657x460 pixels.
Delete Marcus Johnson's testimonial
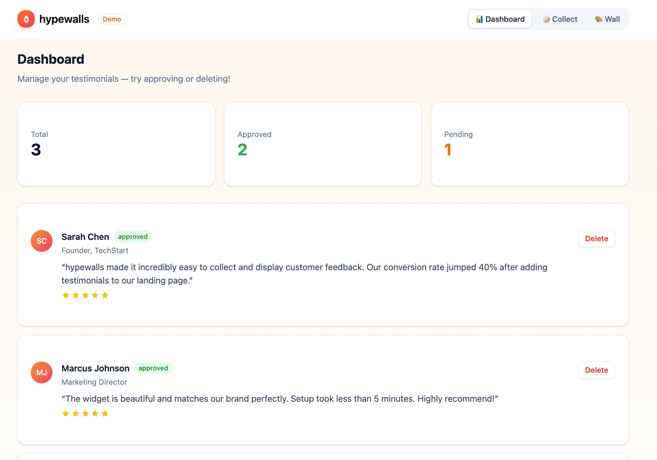click(597, 370)
